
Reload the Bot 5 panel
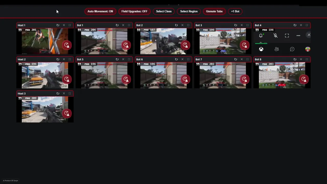117,59
